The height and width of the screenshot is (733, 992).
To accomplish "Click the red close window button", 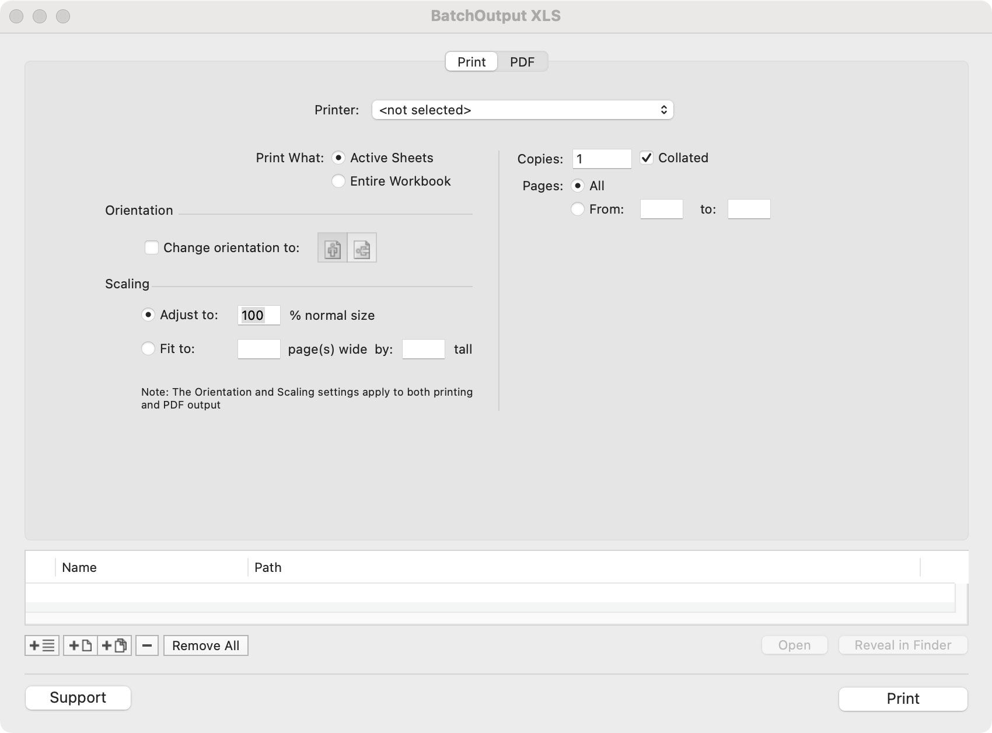I will click(16, 16).
